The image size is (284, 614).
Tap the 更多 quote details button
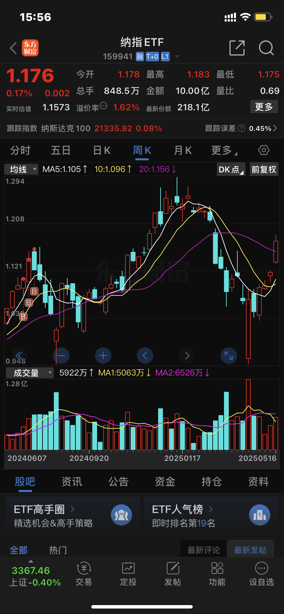click(x=264, y=107)
